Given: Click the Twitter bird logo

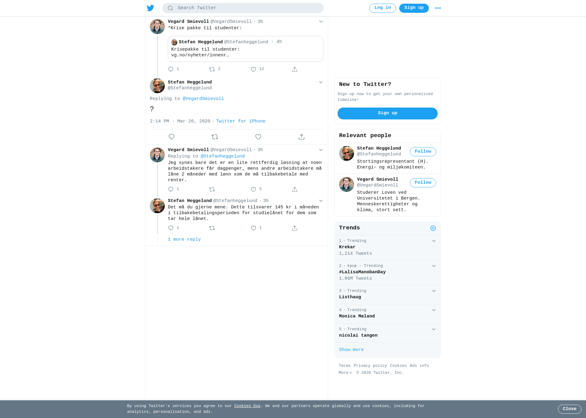Looking at the screenshot, I should tap(150, 8).
